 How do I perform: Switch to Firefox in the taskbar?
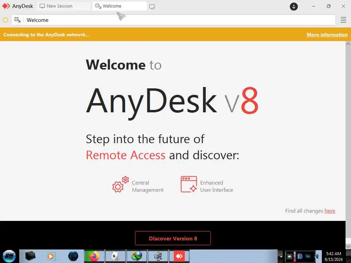[x=94, y=256]
